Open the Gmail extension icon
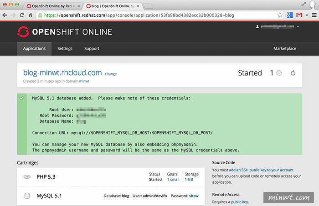319x206 pixels. pyautogui.click(x=299, y=15)
